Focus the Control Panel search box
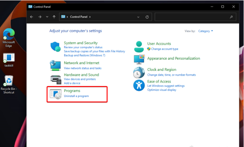244x147 pixels. (196, 17)
